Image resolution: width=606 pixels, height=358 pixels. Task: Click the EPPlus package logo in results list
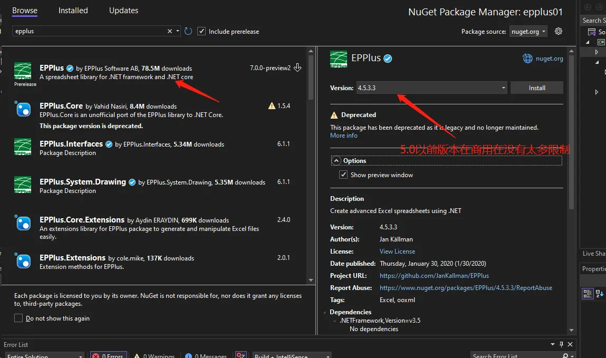click(23, 71)
